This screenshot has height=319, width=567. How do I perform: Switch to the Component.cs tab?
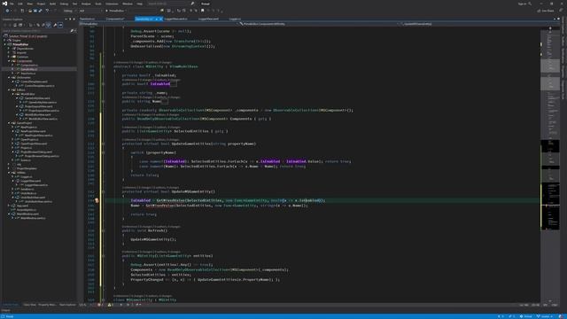coord(115,19)
